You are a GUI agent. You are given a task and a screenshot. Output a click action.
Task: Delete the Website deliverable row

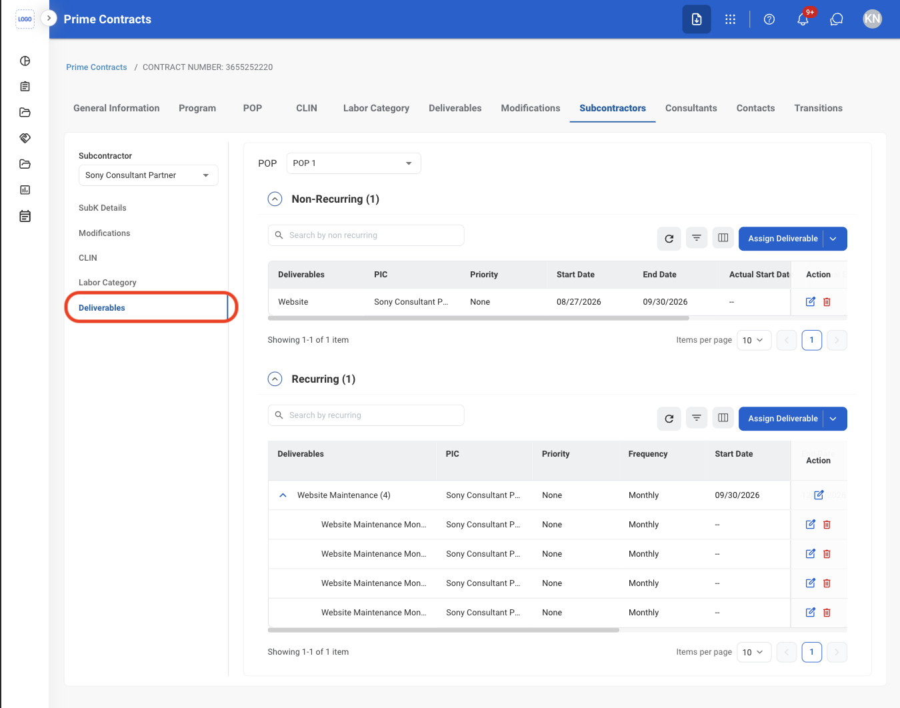827,302
